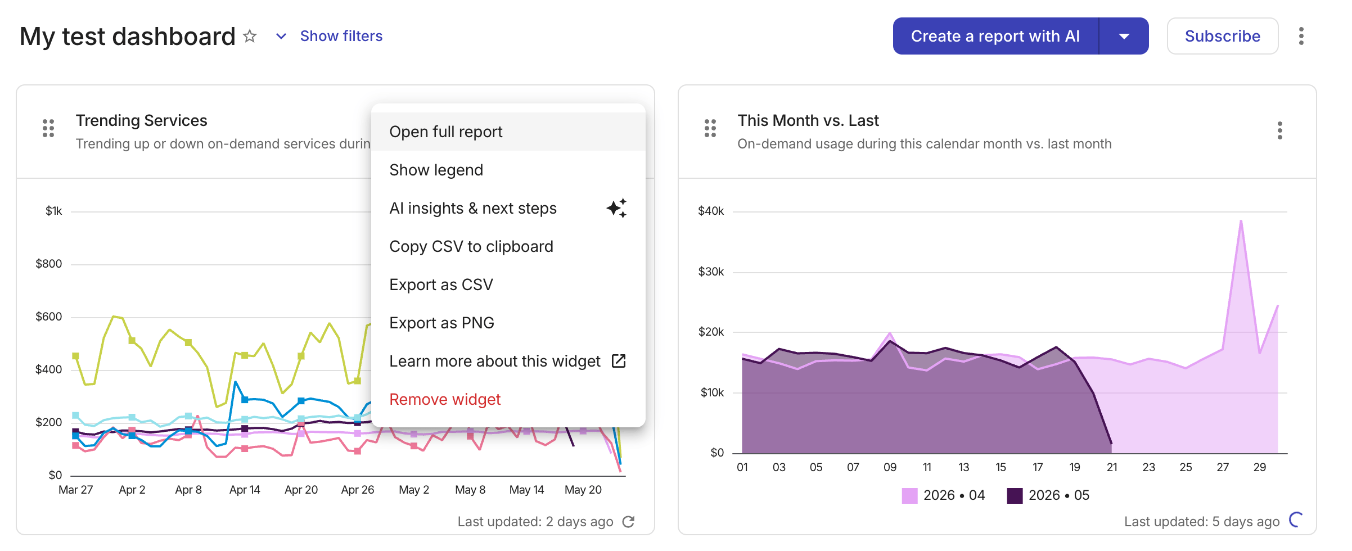Toggle the 2026 • 05 legend series
This screenshot has height=551, width=1352.
click(1048, 495)
